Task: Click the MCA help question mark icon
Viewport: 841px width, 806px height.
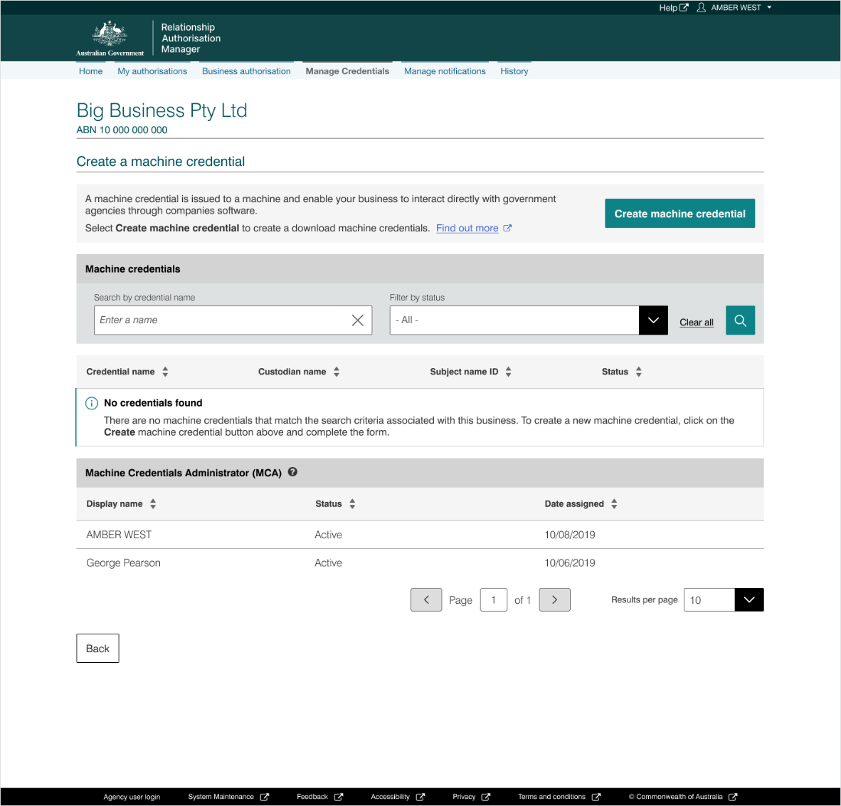Action: click(x=292, y=472)
